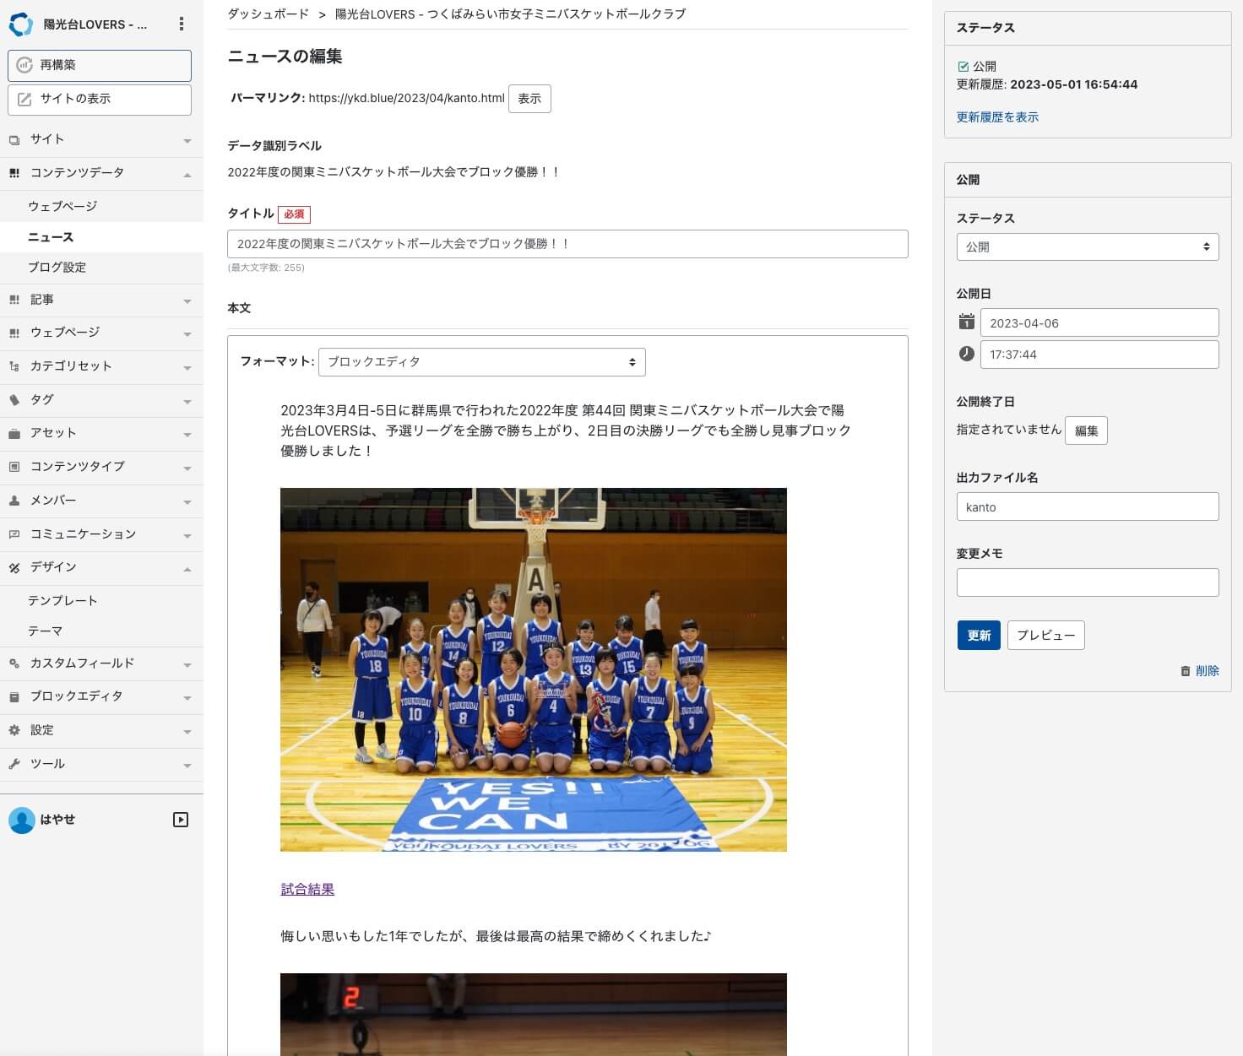Click the 公開 checkmark status icon

[963, 66]
